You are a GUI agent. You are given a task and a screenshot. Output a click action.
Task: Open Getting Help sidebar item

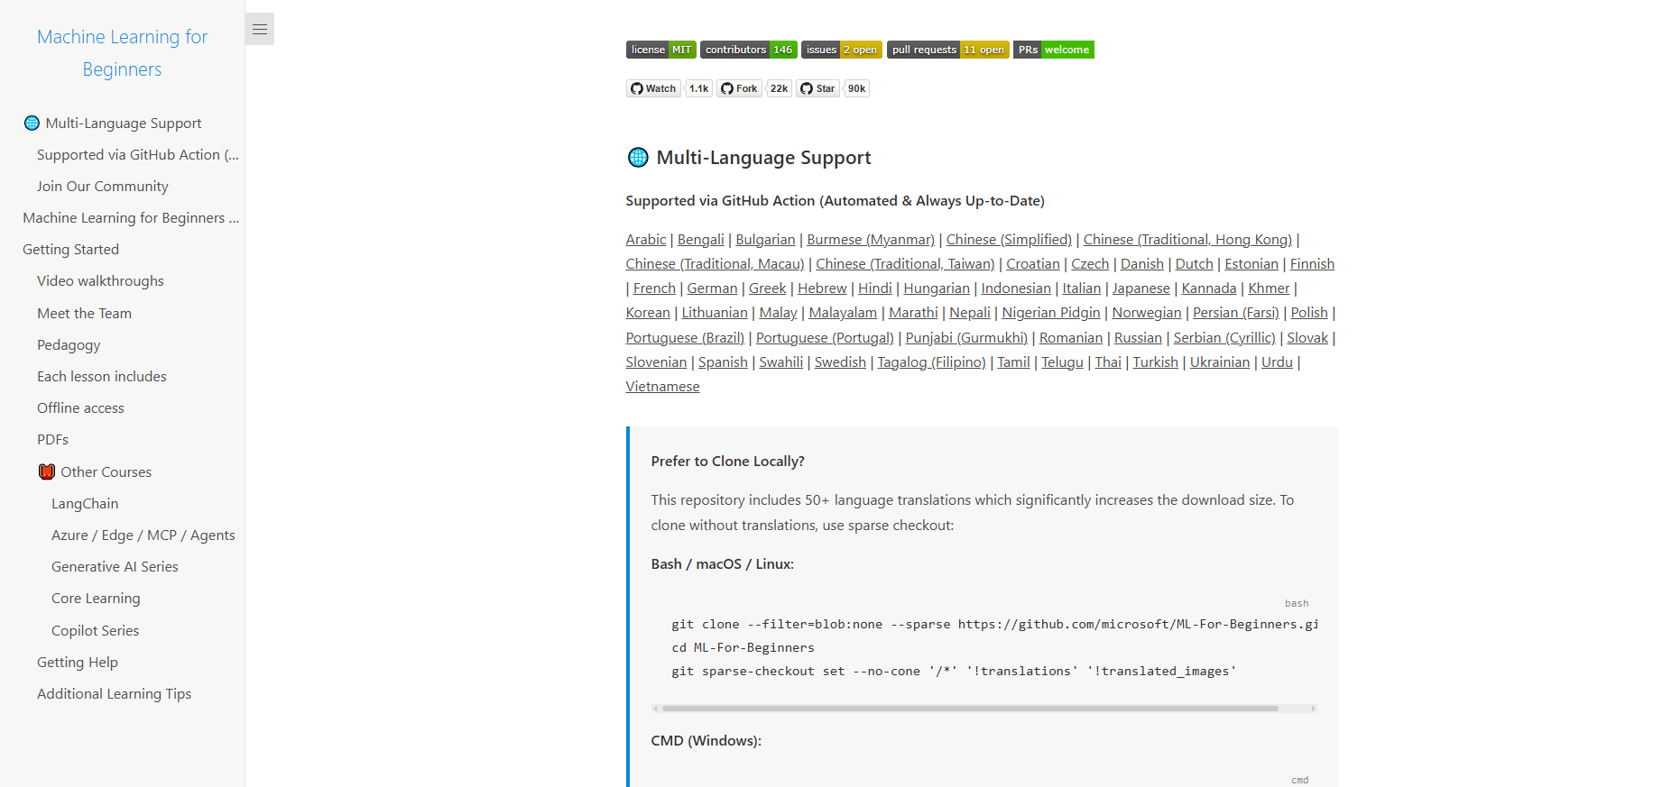(x=78, y=663)
